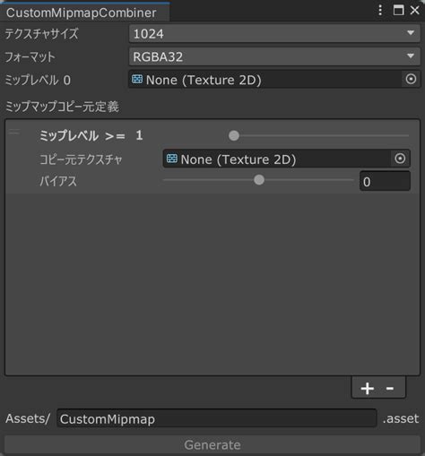Viewport: 425px width, 456px height.
Task: Close the CustomMipmapCombiner window
Action: (415, 10)
